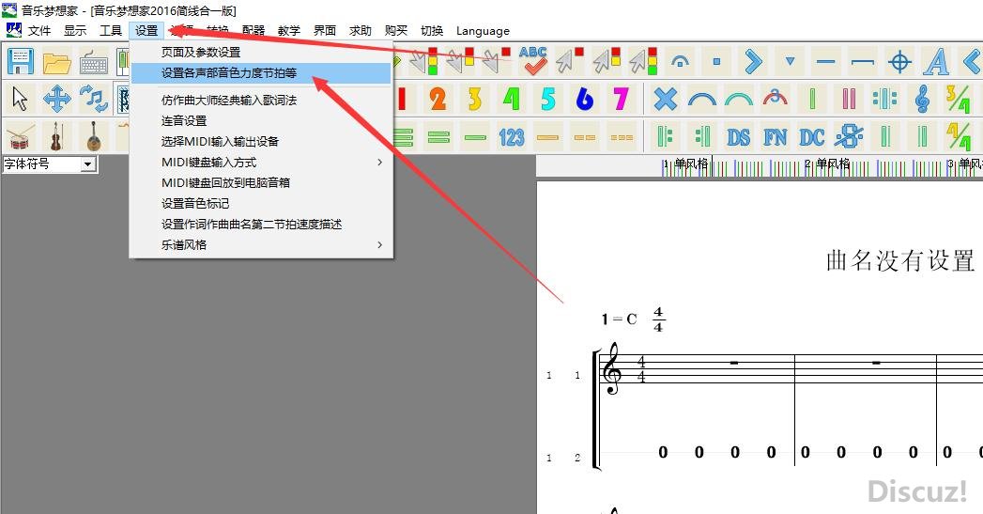
Task: Open the 工具 menu
Action: [x=111, y=30]
